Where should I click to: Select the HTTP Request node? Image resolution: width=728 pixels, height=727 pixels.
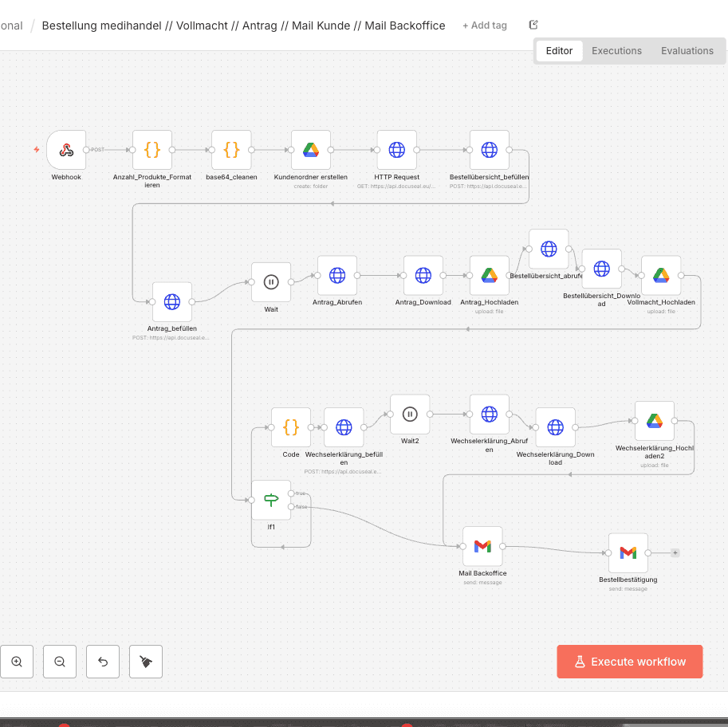point(396,150)
